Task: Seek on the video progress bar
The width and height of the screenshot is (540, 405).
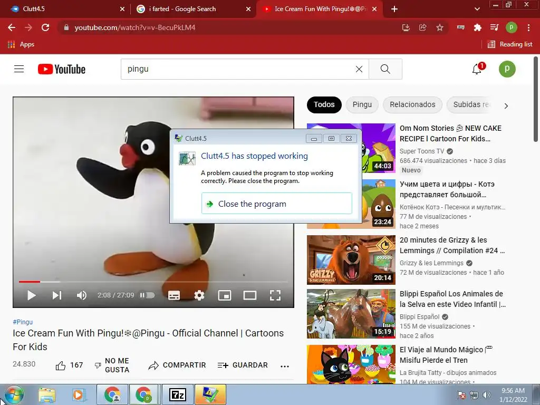Action: (x=153, y=282)
